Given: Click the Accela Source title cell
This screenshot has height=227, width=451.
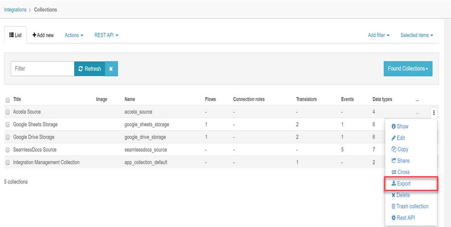Looking at the screenshot, I should [x=27, y=112].
